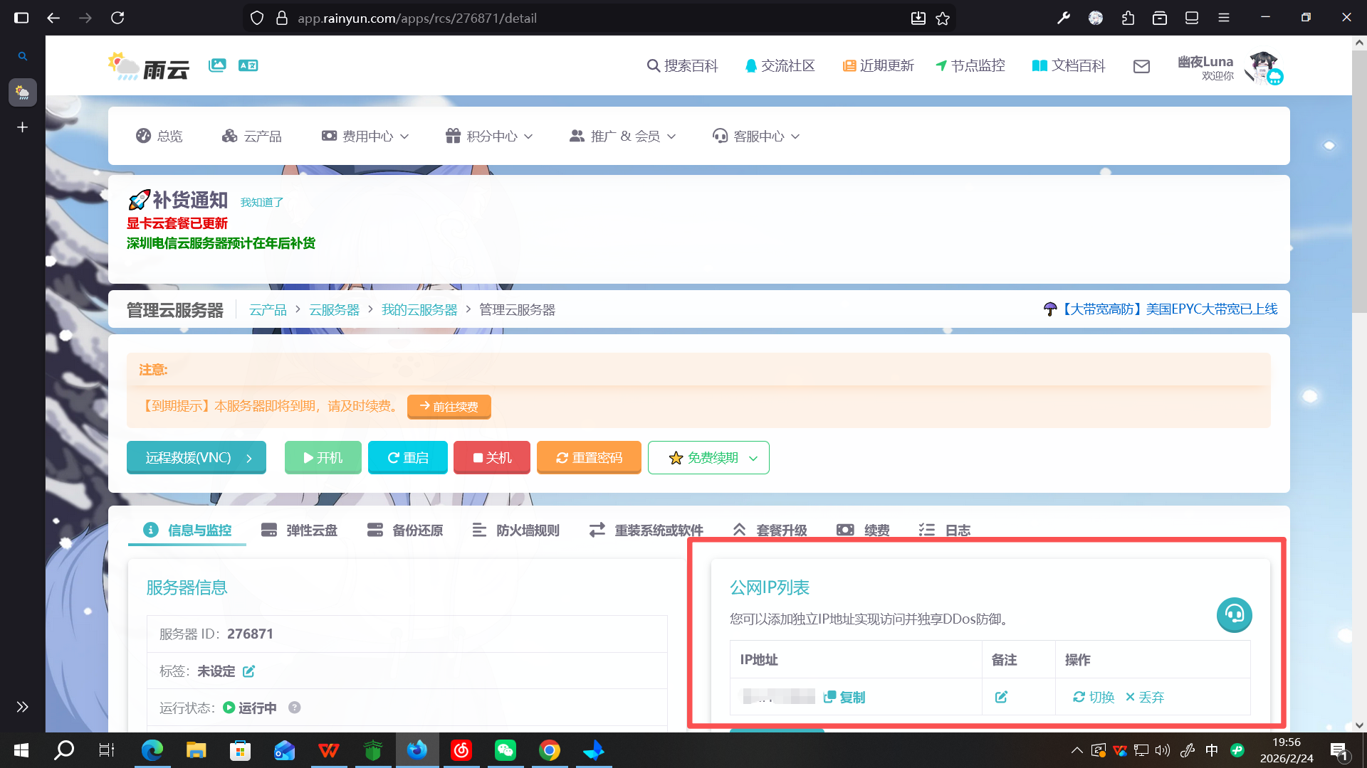Screen dimensions: 1367x768
Task: Click the mail envelope icon in header
Action: [1141, 66]
